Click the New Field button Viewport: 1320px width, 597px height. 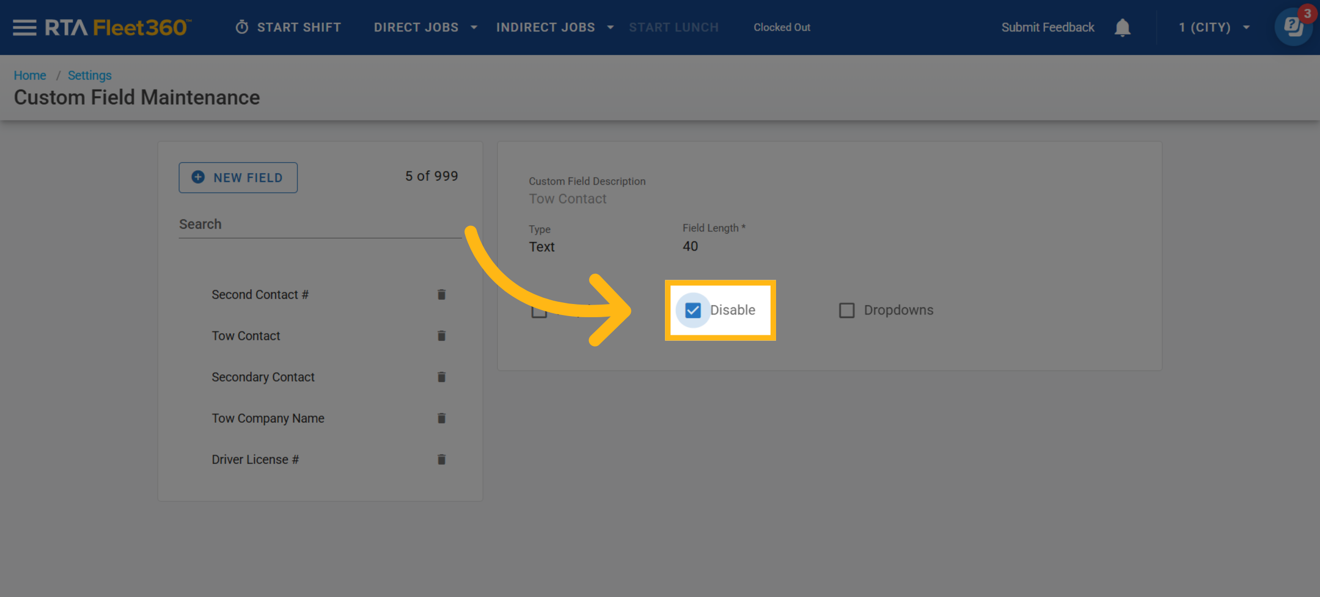[238, 178]
